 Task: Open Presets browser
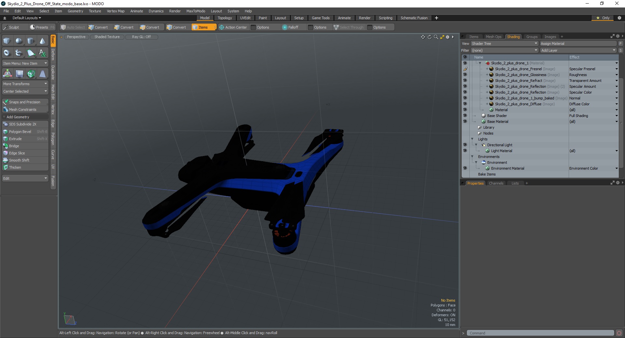pos(42,27)
